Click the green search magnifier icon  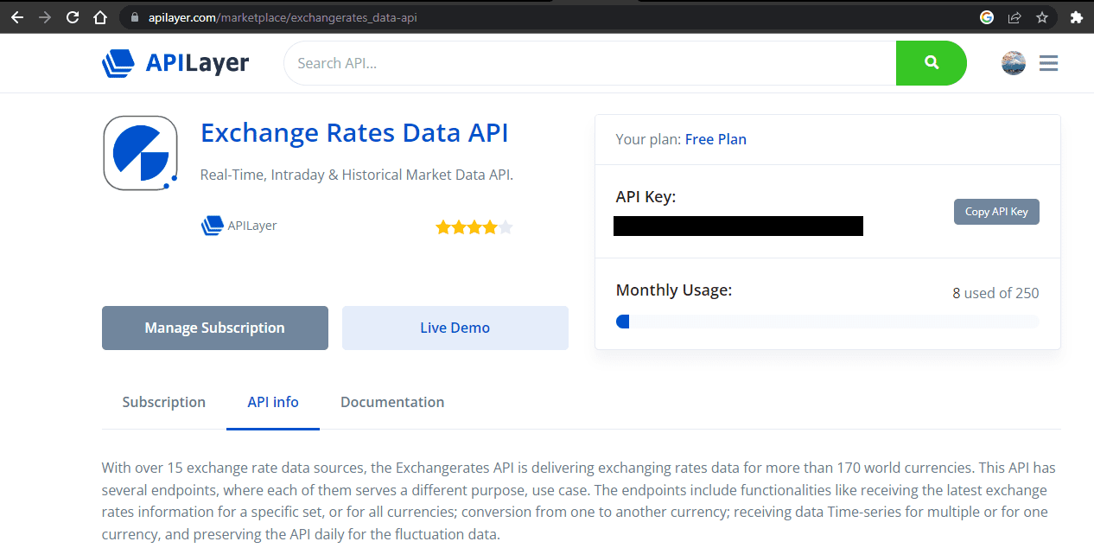point(931,62)
